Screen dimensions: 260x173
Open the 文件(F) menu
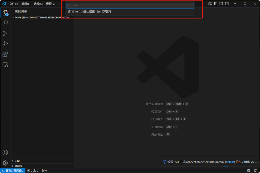tap(14, 4)
